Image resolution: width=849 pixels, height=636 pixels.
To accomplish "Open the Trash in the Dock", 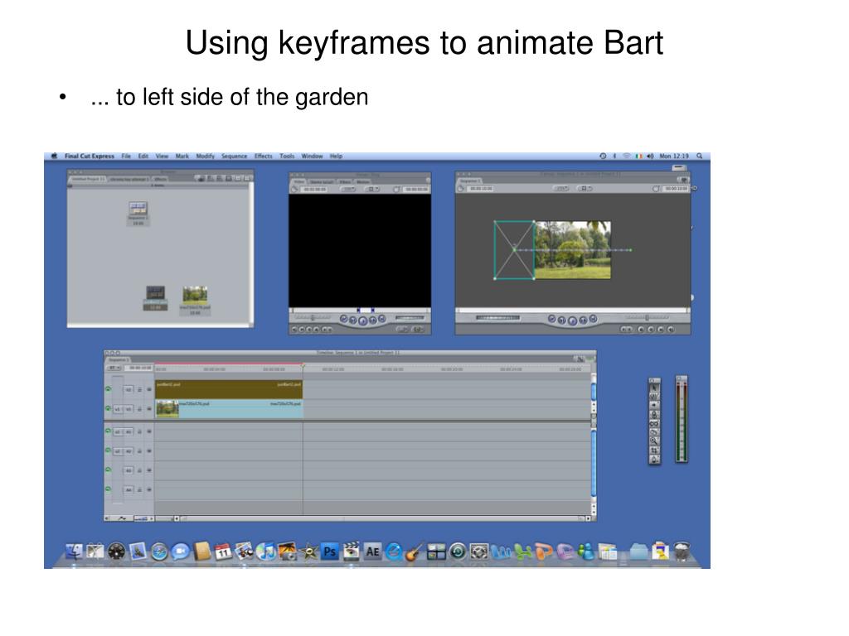I will pos(682,552).
